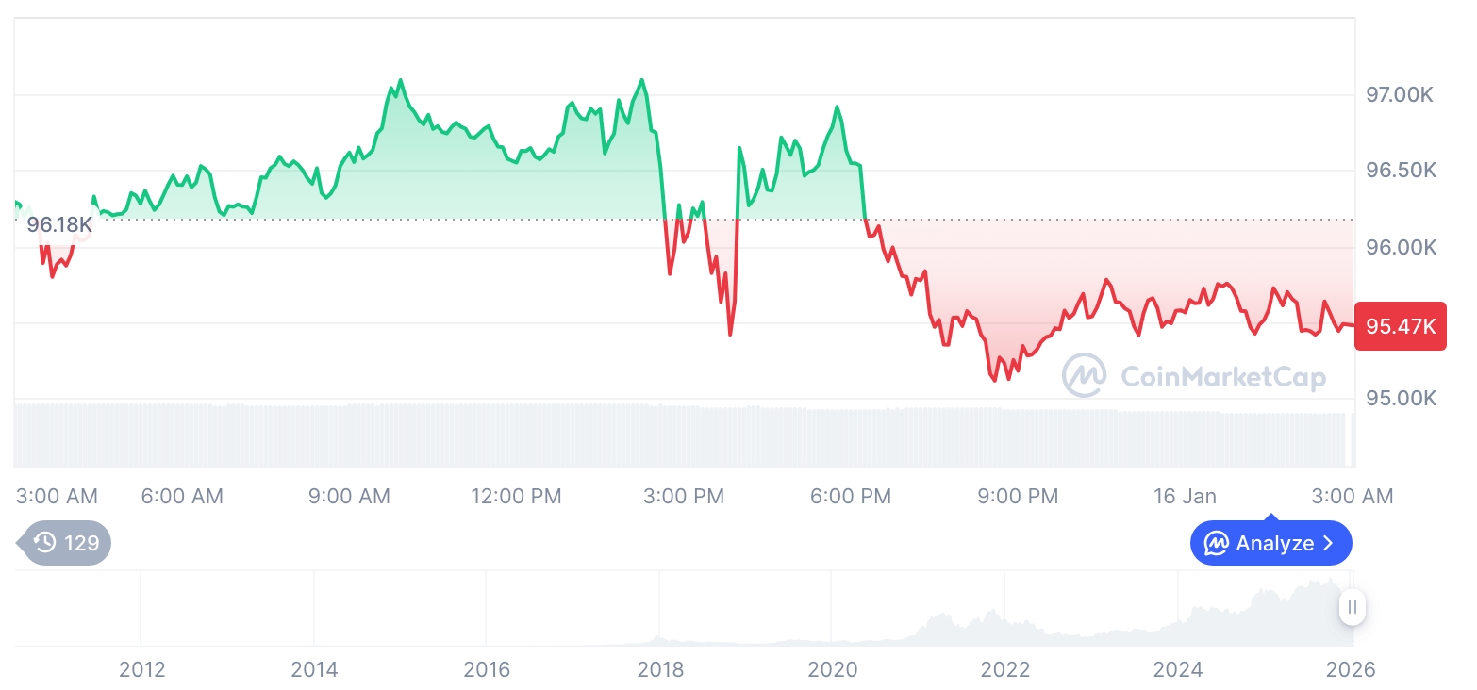Click the logo icon inside the Analyze button

click(x=1217, y=543)
